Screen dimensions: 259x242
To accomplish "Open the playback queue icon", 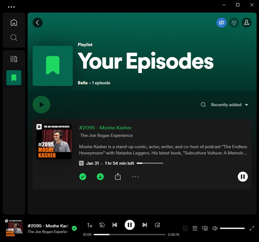I will [195, 228].
